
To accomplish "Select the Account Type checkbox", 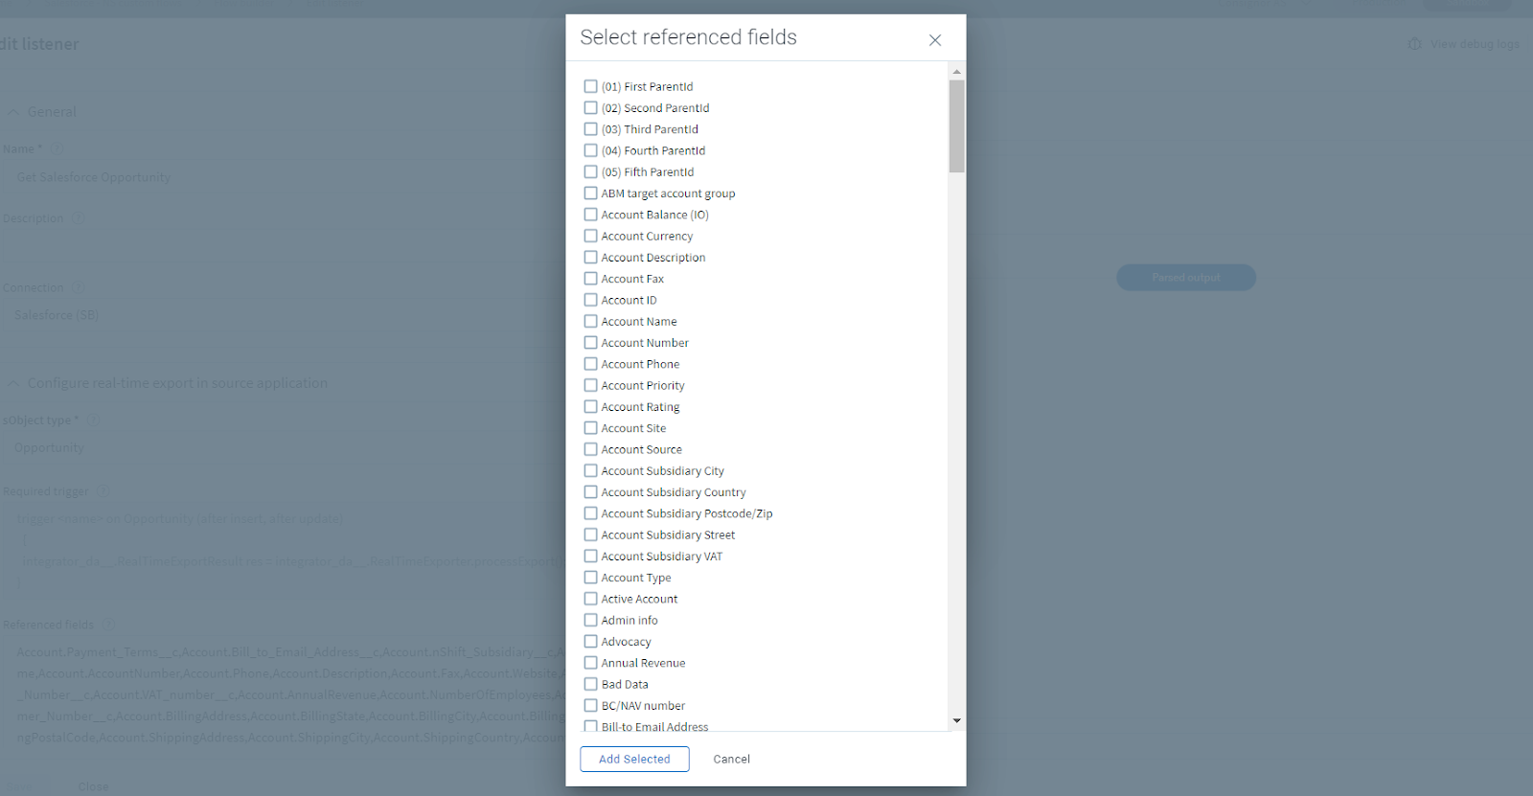I will coord(590,578).
